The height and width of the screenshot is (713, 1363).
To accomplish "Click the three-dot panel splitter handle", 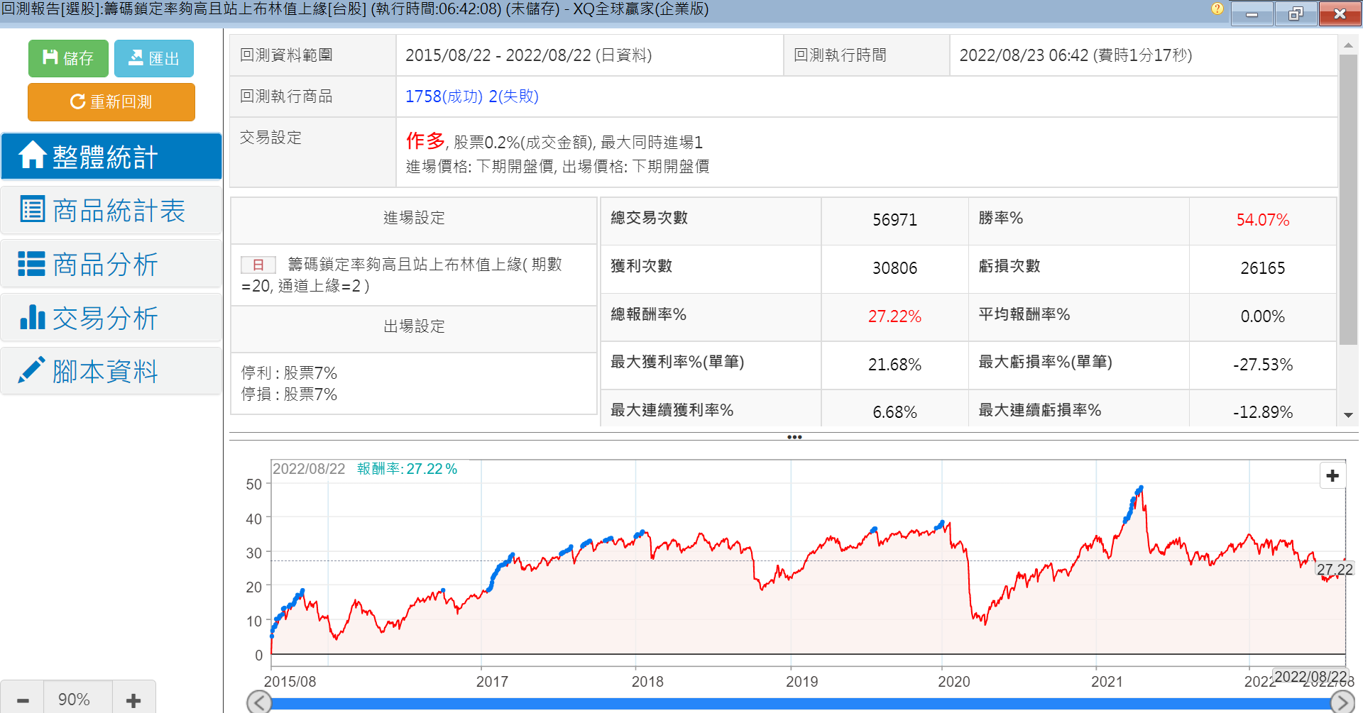I will click(x=794, y=437).
